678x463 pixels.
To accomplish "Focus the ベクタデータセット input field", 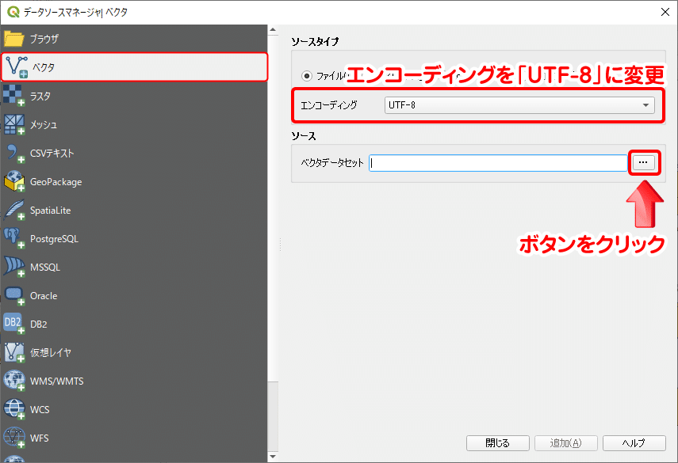I will (498, 163).
